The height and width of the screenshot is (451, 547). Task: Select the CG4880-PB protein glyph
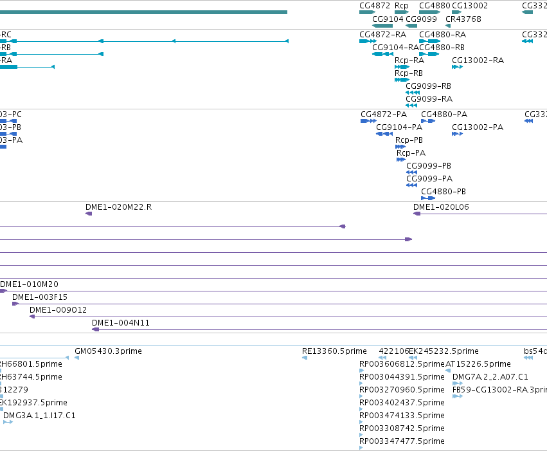tap(428, 198)
